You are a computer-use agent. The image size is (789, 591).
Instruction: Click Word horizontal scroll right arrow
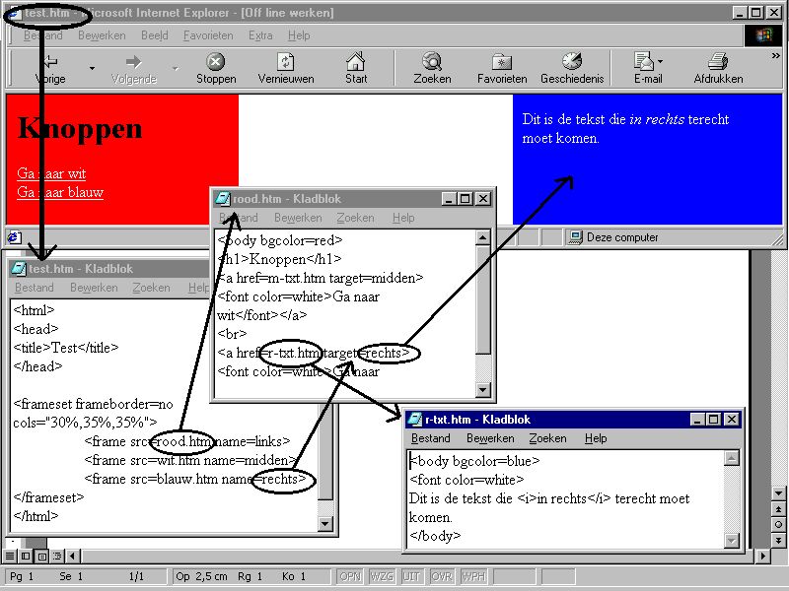click(763, 556)
